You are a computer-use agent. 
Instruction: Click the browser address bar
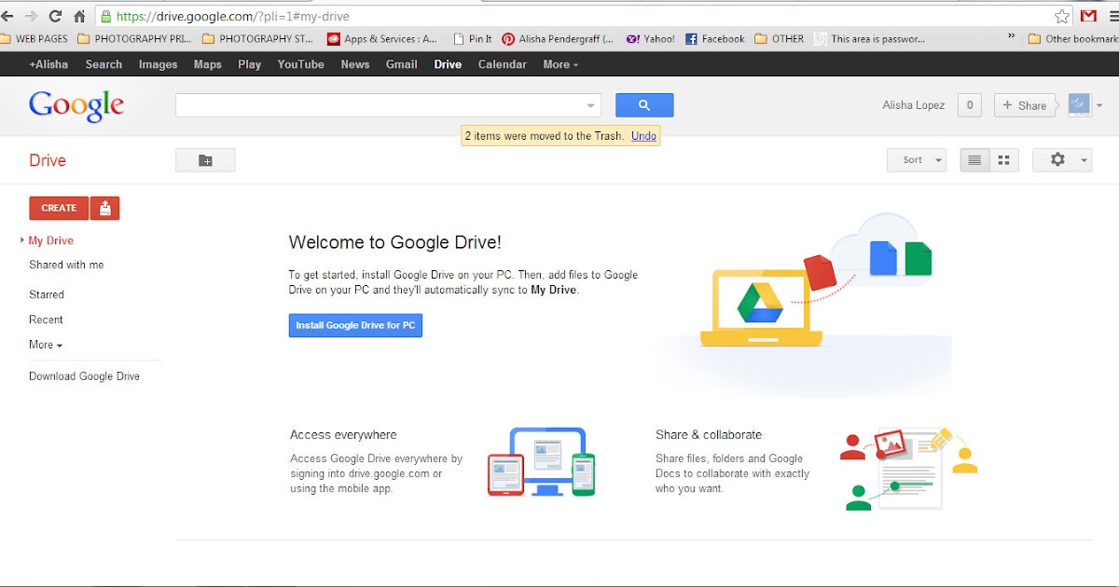573,16
